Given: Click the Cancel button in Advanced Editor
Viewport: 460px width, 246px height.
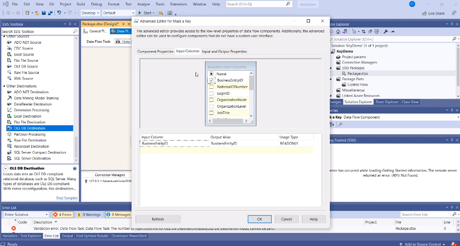Looking at the screenshot, I should pos(287,219).
